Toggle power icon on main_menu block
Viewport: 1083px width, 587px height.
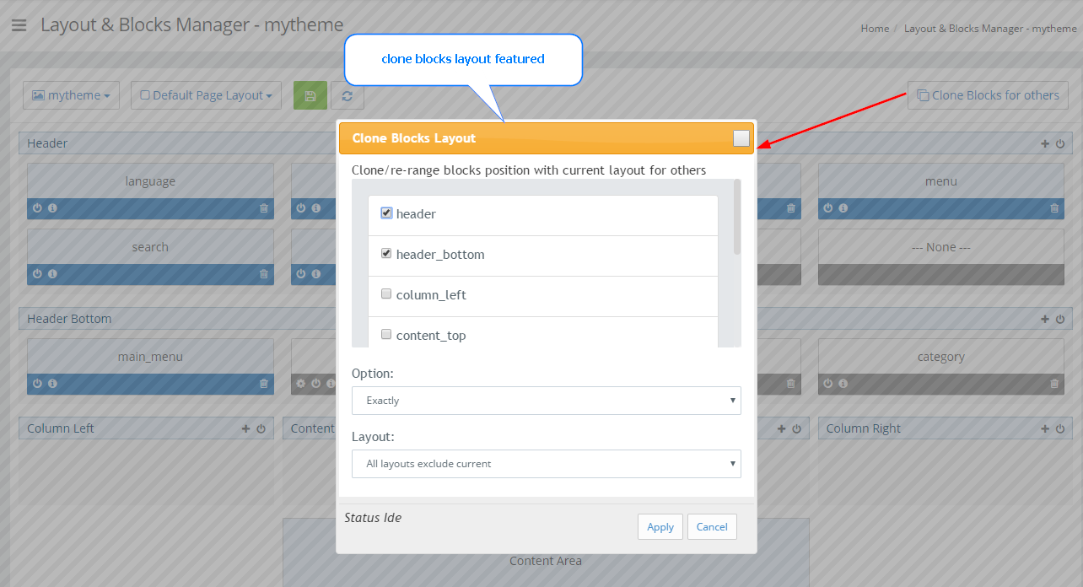click(x=37, y=383)
